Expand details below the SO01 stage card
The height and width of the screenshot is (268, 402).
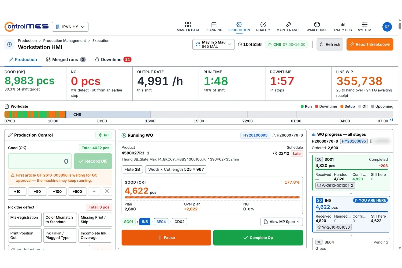351,193
